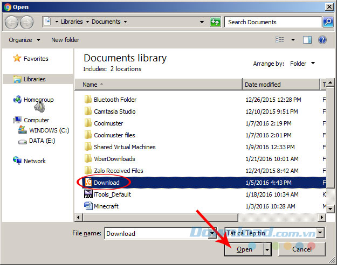The width and height of the screenshot is (337, 265).
Task: Select Favorites in the navigation pane
Action: point(36,59)
